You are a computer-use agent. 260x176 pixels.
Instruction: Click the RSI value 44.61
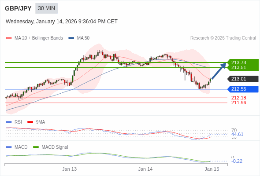coord(237,134)
